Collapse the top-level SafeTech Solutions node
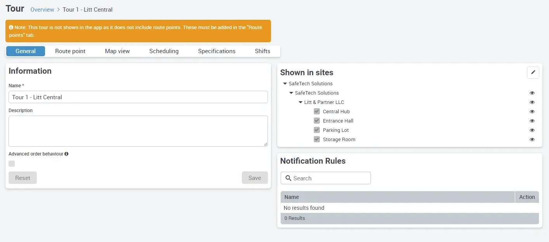The width and height of the screenshot is (549, 242). [x=285, y=84]
